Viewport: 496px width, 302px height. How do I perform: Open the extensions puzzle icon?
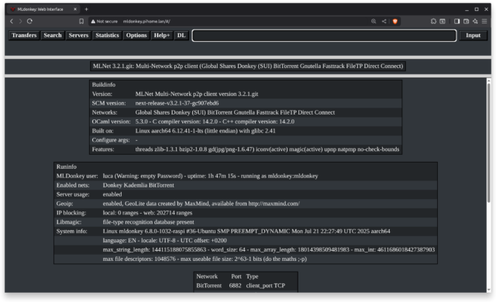pos(433,21)
